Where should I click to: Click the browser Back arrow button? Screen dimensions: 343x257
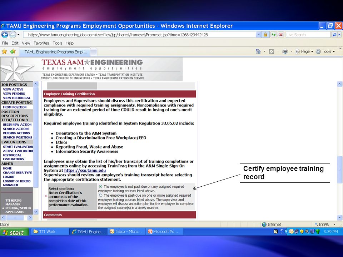pos(5,35)
